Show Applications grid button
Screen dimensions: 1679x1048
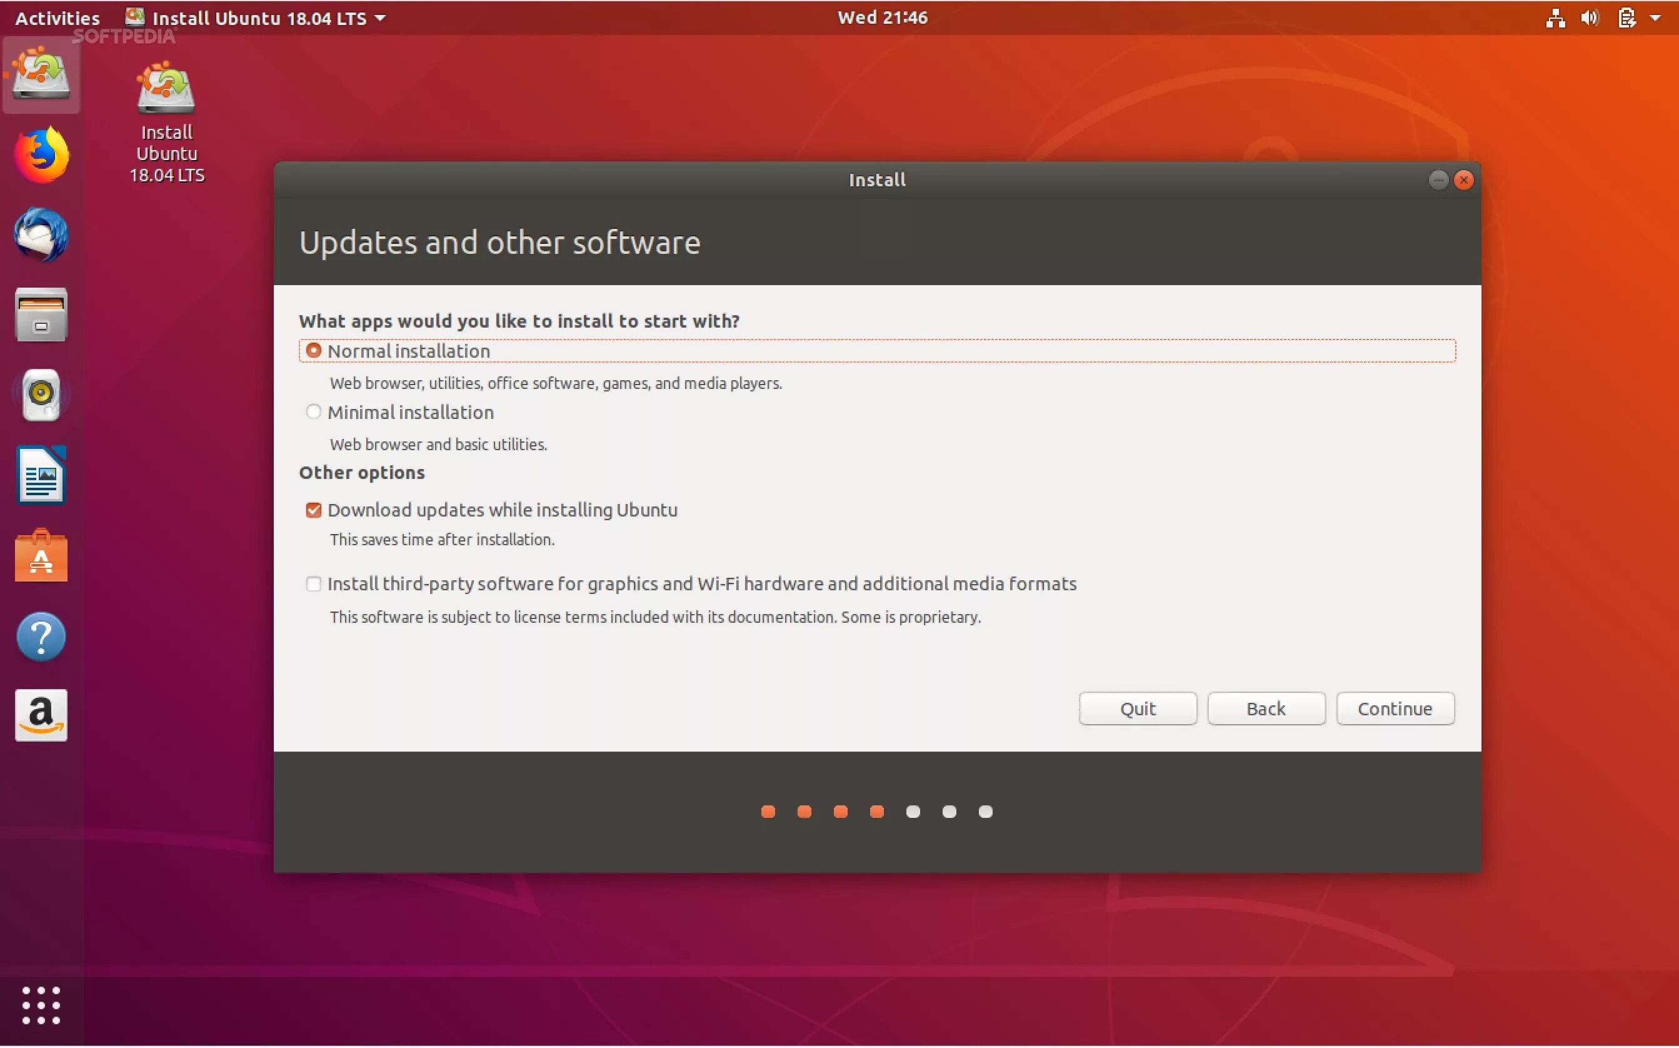click(x=41, y=1005)
